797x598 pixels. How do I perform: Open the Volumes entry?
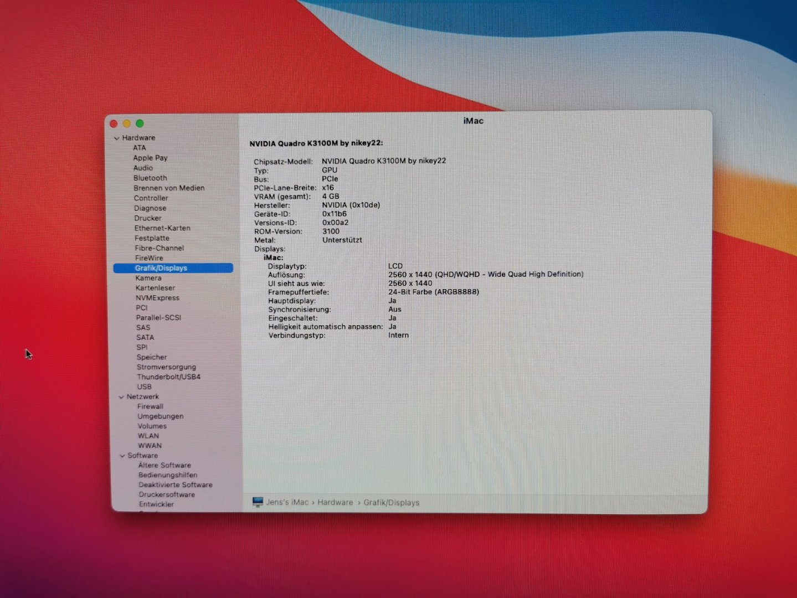(x=152, y=426)
